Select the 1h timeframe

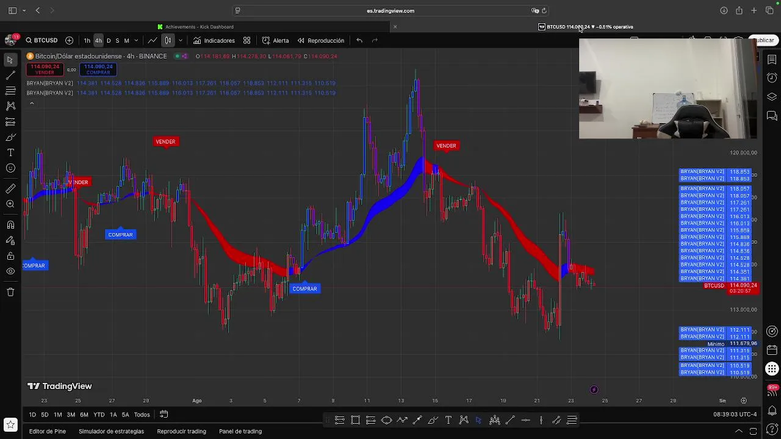[87, 41]
